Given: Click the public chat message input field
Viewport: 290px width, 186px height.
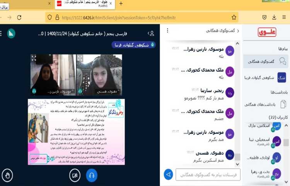Looking at the screenshot, I should (208, 174).
